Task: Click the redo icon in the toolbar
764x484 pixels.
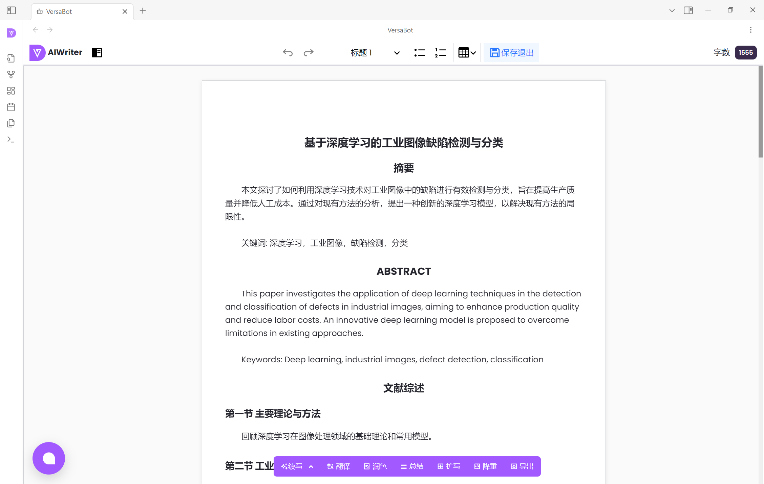Action: click(x=309, y=52)
